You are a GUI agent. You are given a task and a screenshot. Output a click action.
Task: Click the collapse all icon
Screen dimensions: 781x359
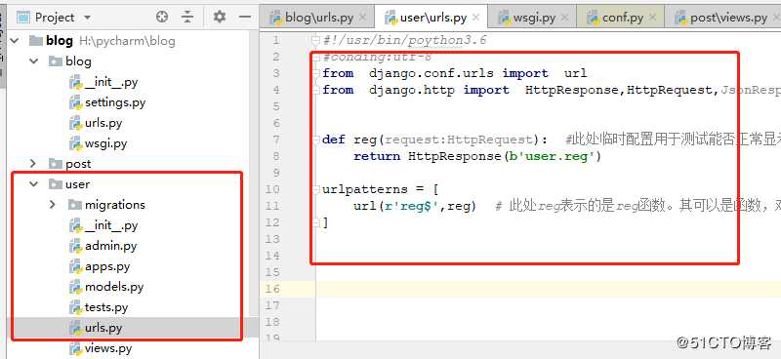(x=186, y=17)
